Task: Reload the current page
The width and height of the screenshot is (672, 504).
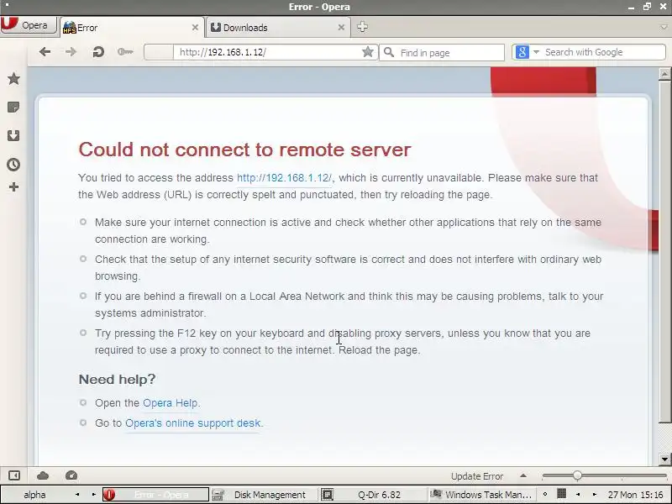Action: pyautogui.click(x=98, y=52)
